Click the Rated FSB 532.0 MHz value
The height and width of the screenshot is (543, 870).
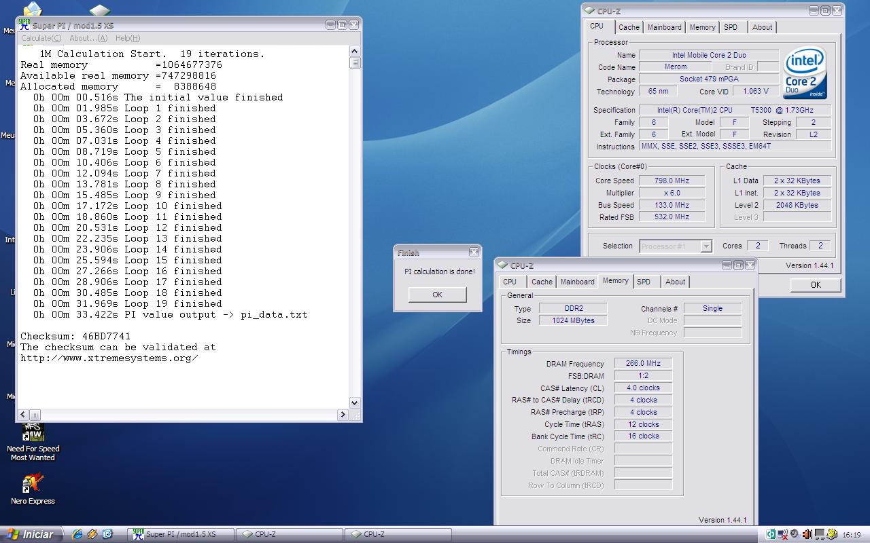(x=672, y=217)
